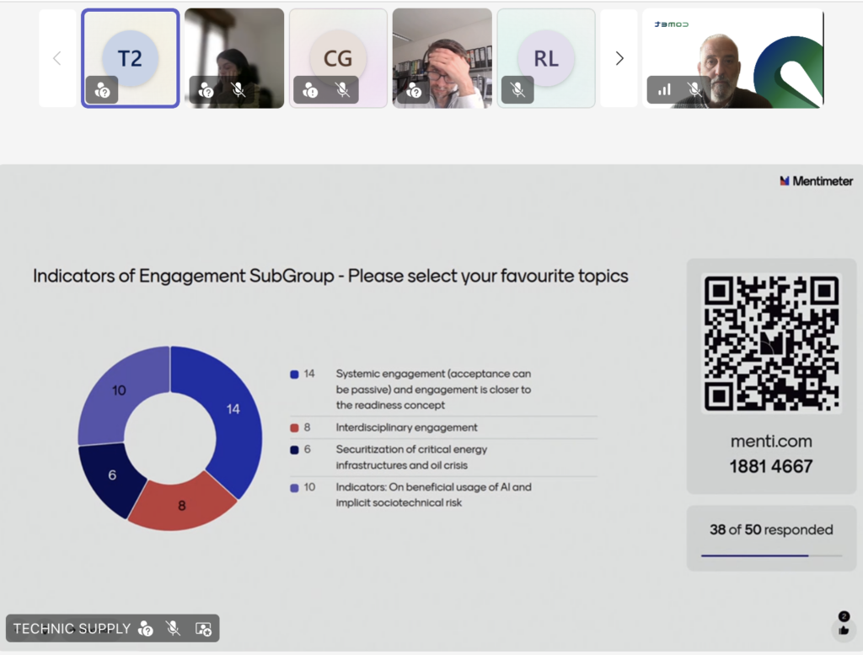Click the signal strength icon on presenter video
The image size is (863, 655).
[664, 89]
